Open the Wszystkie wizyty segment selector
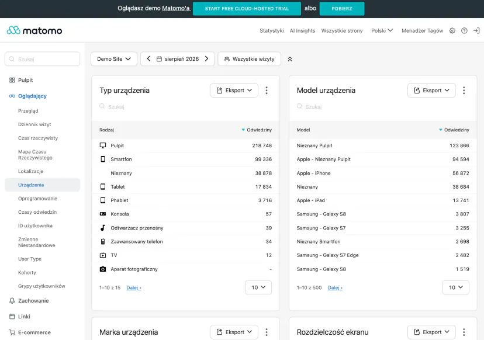This screenshot has height=340, width=484. [x=250, y=58]
